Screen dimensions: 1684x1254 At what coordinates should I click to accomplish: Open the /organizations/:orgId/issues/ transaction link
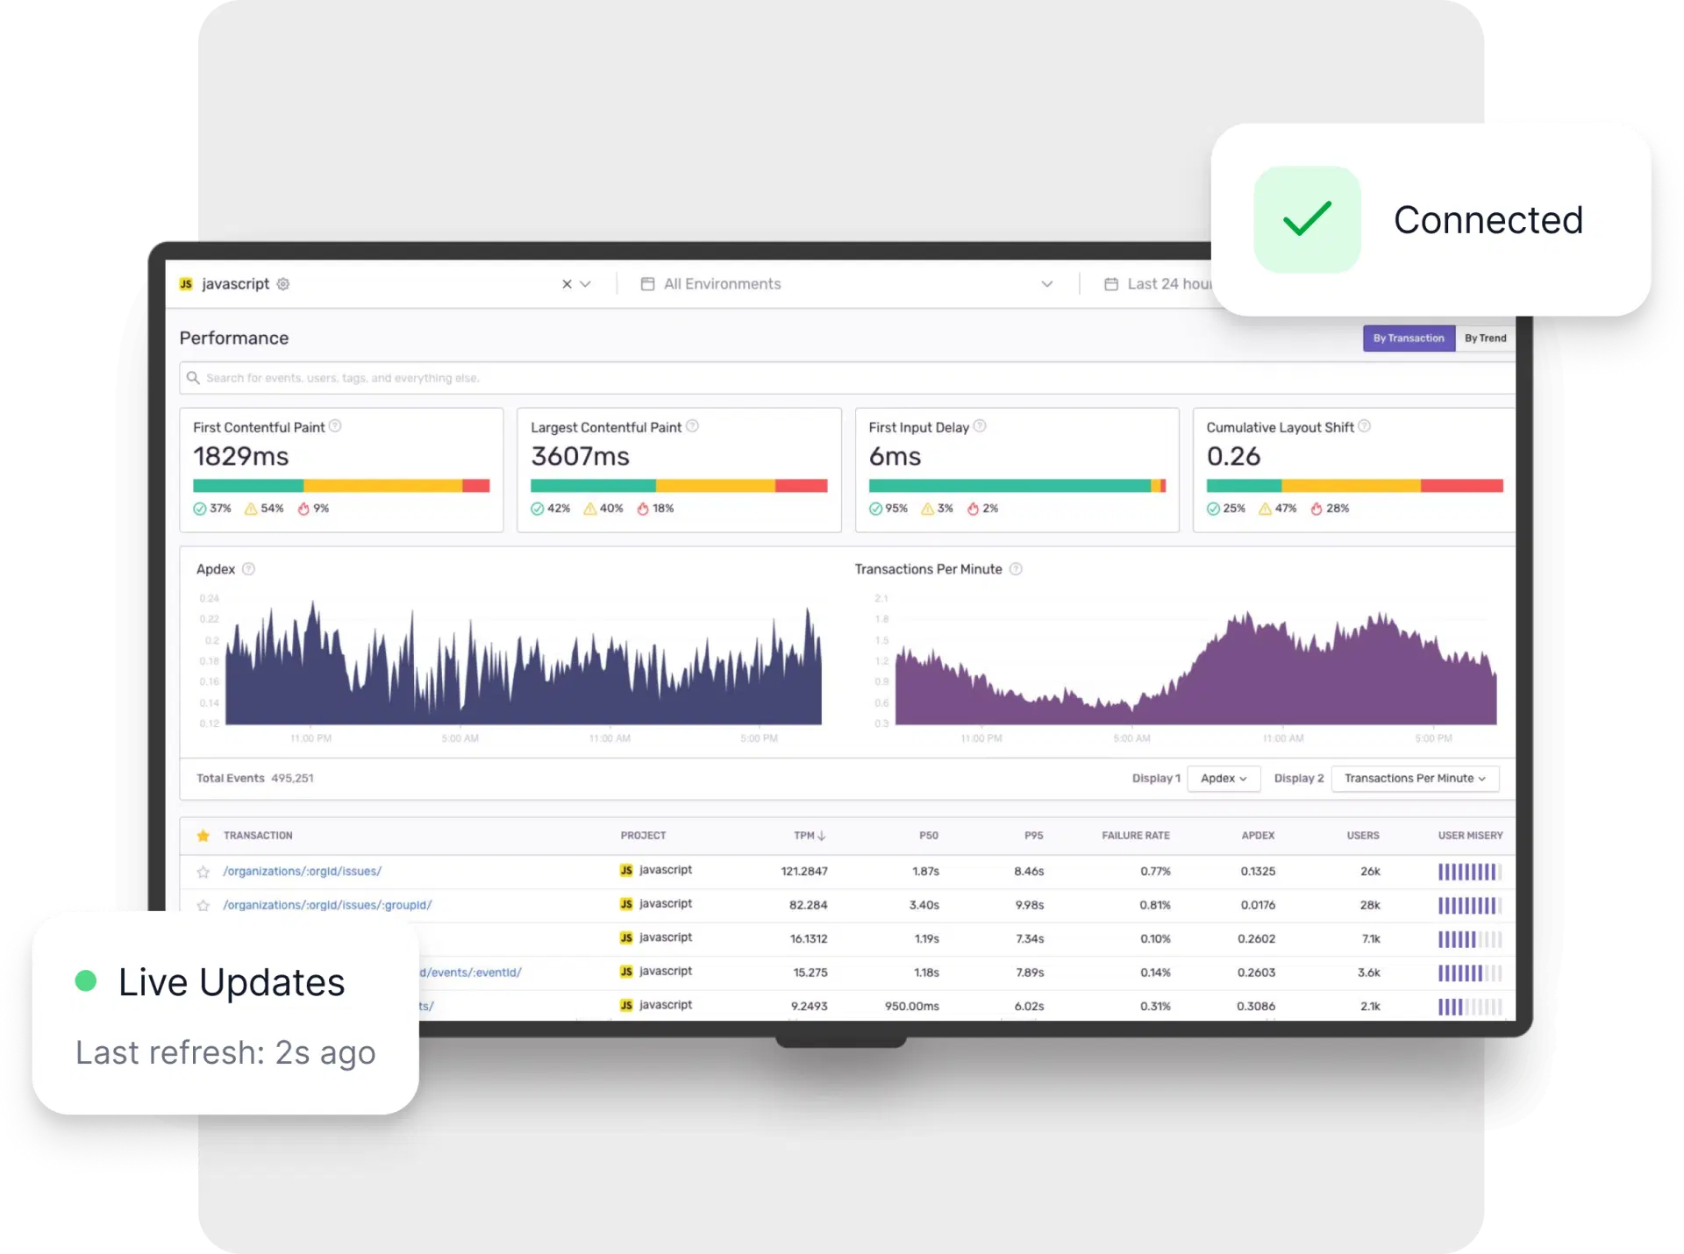click(x=302, y=871)
